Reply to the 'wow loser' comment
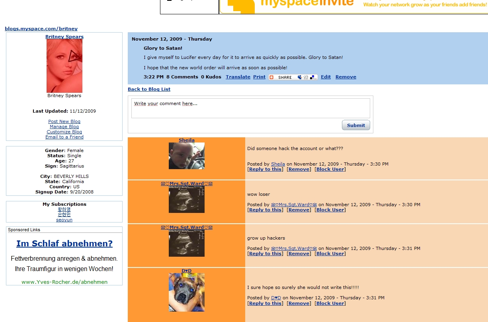 (x=265, y=210)
